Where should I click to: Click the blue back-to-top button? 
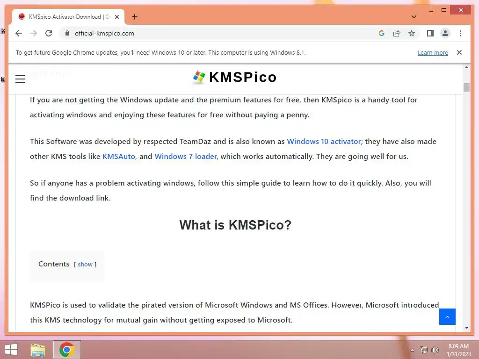pos(447,317)
